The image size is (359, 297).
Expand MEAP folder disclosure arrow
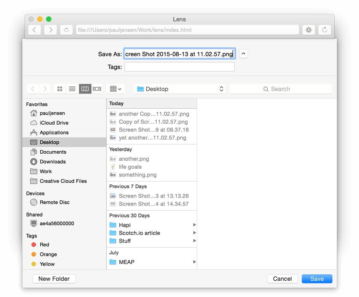pyautogui.click(x=194, y=262)
